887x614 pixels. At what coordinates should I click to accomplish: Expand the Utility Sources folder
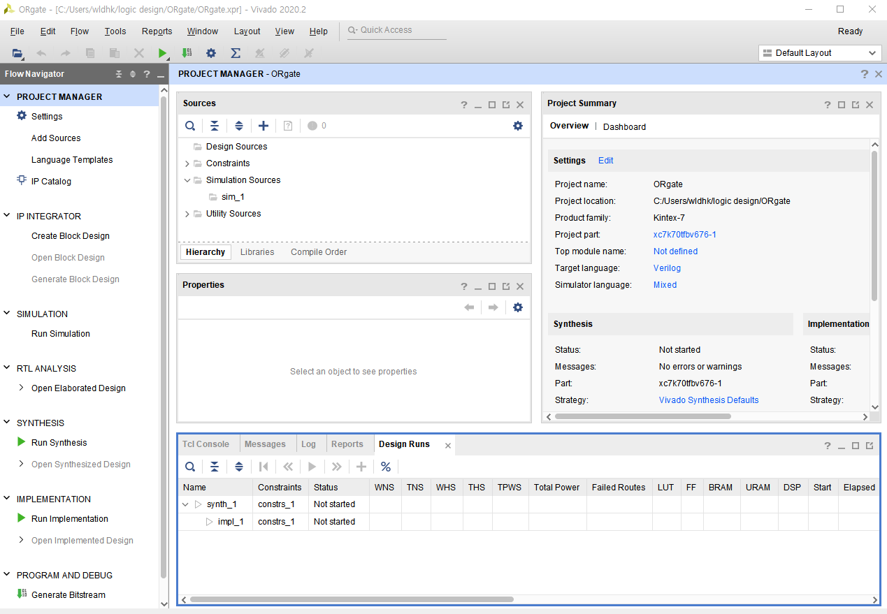coord(187,214)
